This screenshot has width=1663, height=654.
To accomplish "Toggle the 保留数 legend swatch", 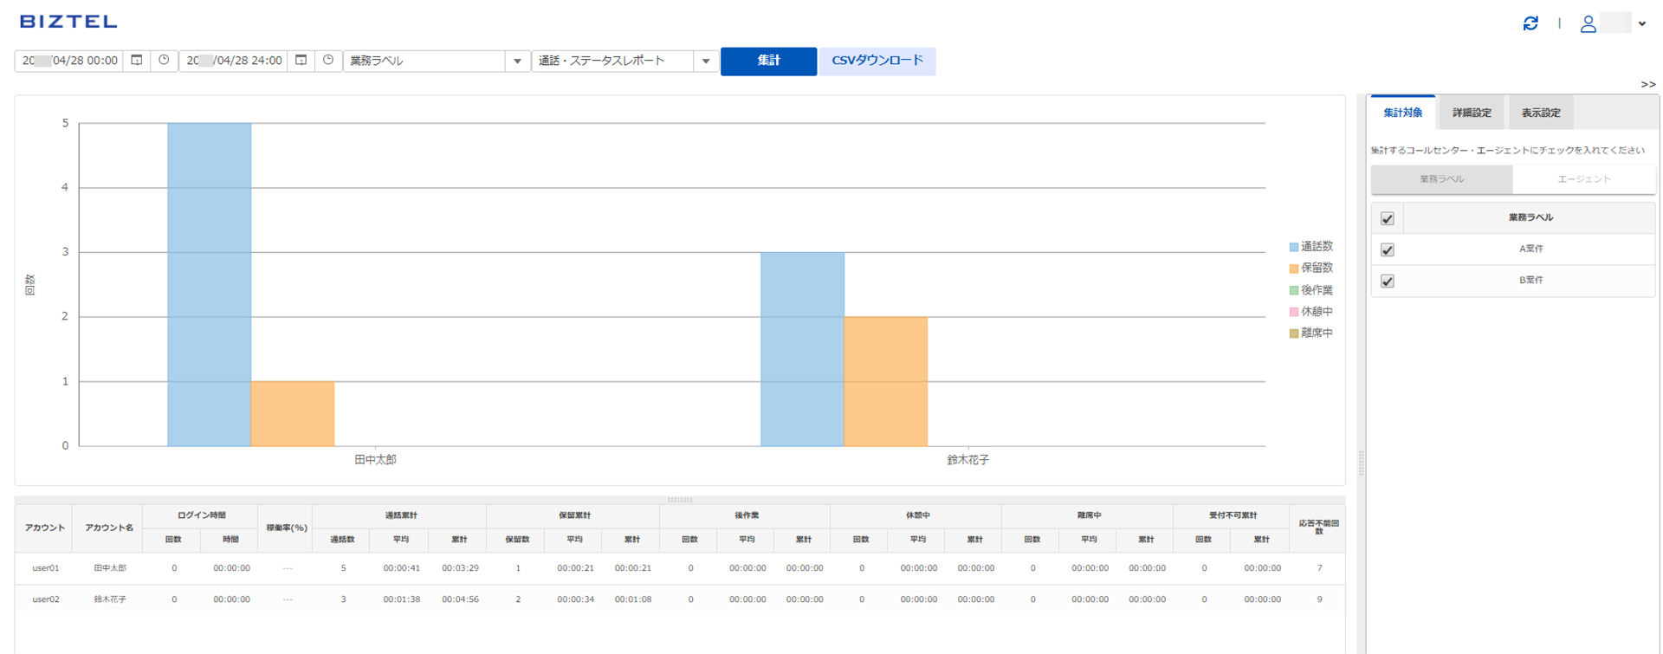I will click(1294, 269).
